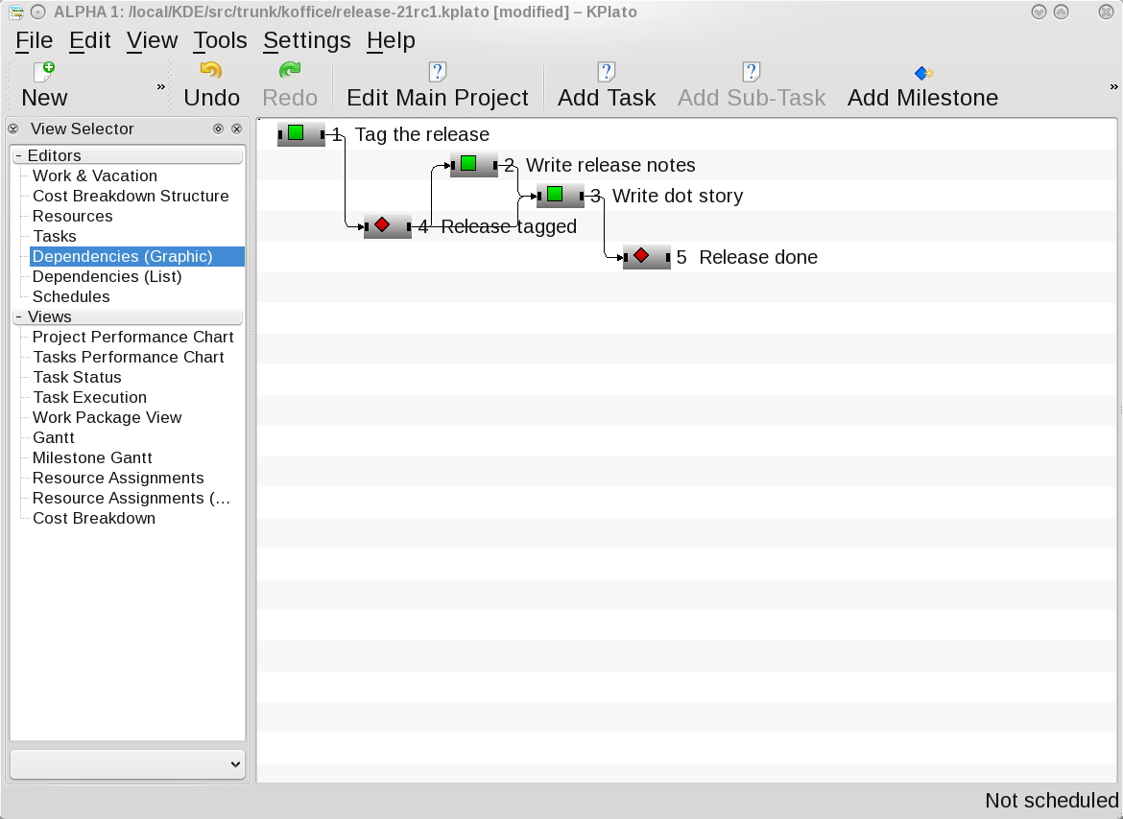Close the View Selector panel
The width and height of the screenshot is (1123, 819).
[236, 129]
